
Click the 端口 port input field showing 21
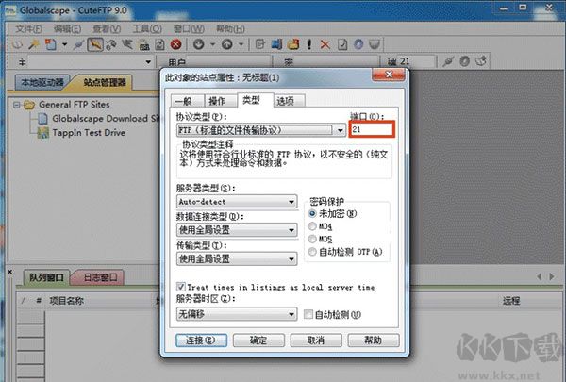click(x=372, y=129)
